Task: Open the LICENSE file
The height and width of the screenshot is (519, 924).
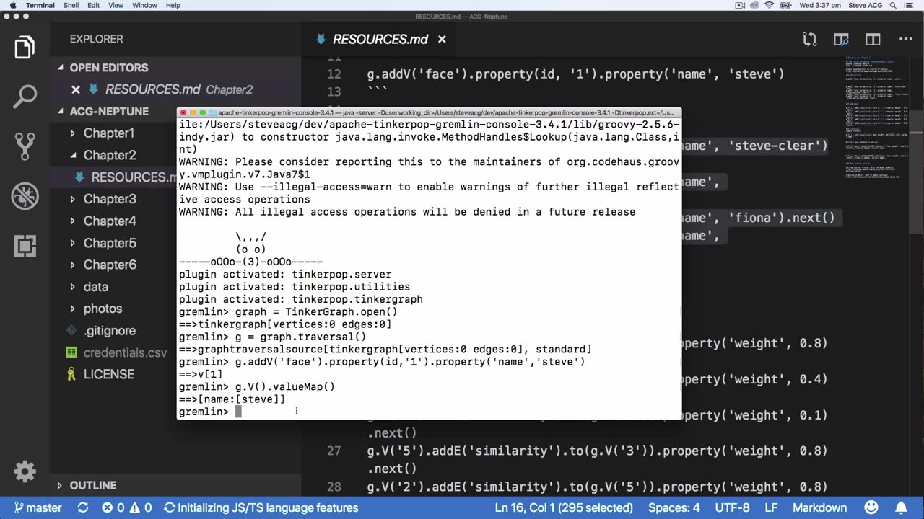Action: coord(108,374)
